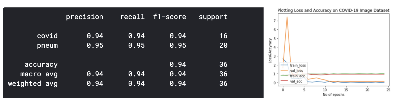Click the chart title about COVID-19 Image Dataset
The height and width of the screenshot is (98, 398).
pyautogui.click(x=333, y=10)
